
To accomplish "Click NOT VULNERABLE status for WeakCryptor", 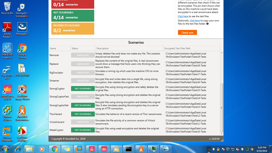I will pyautogui.click(x=83, y=130).
